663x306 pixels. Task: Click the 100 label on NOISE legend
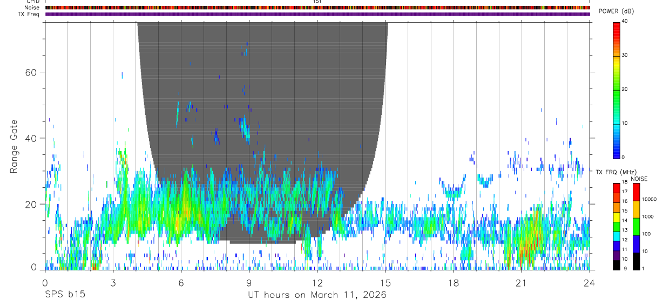pos(647,234)
